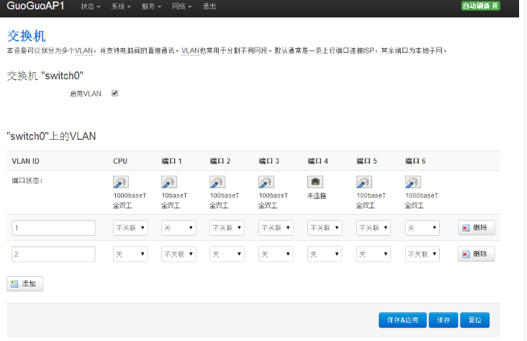Viewport: 527px width, 341px height.
Task: Click the 未连接 status text
Action: coord(317,195)
